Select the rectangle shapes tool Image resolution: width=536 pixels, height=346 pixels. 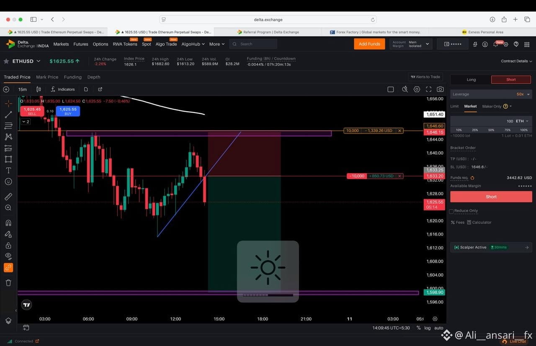[8, 159]
